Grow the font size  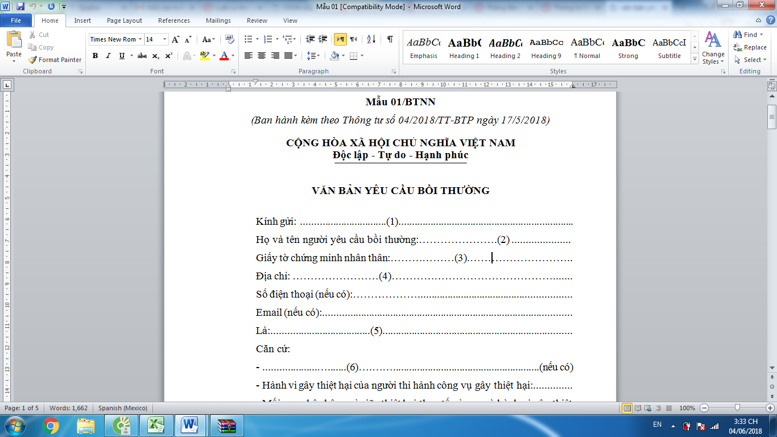click(x=176, y=39)
